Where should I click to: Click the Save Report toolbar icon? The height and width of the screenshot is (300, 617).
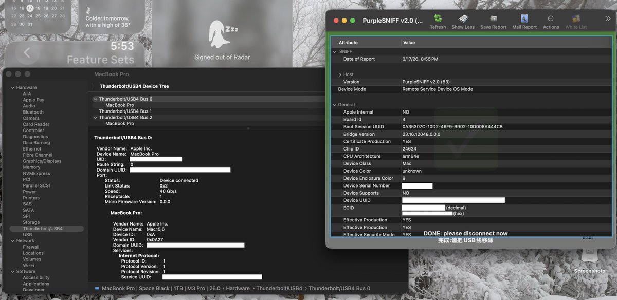click(x=493, y=19)
